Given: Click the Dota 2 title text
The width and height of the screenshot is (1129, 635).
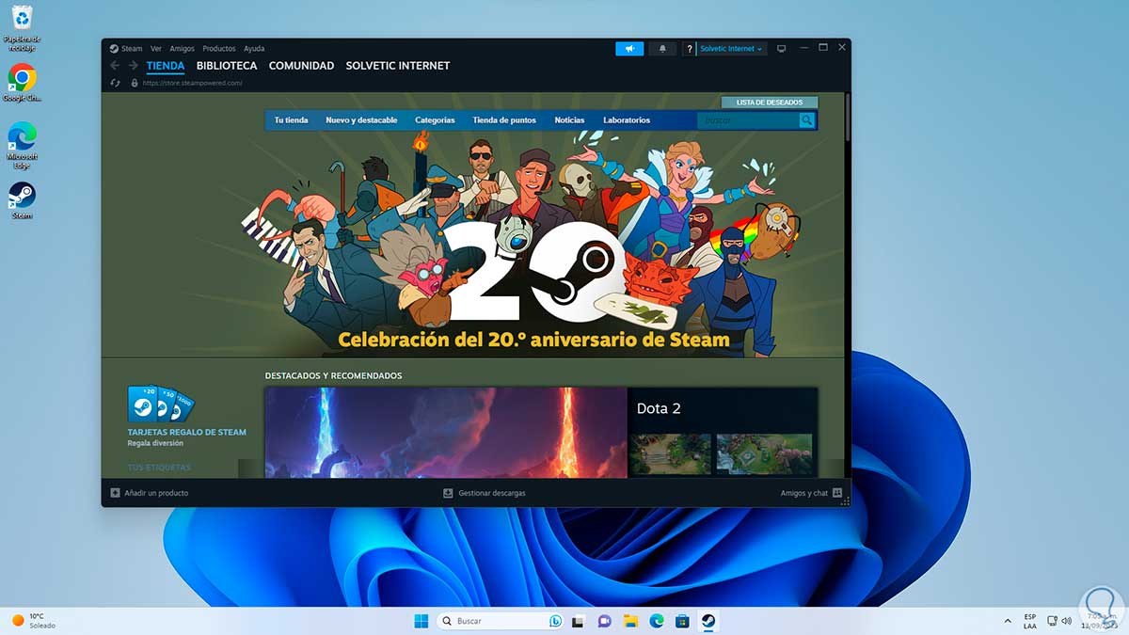Looking at the screenshot, I should (659, 408).
